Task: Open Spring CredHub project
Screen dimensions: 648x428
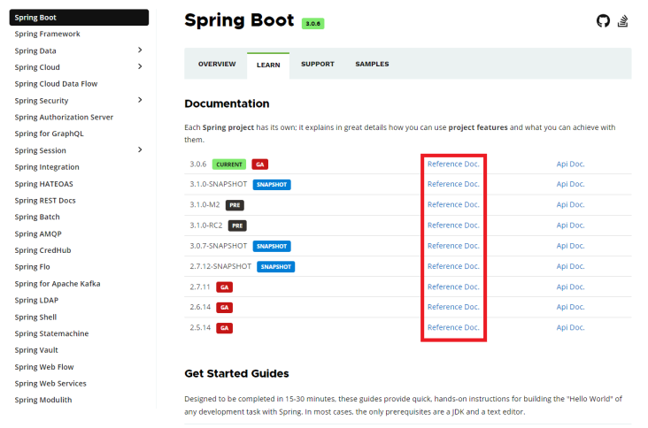Action: (x=42, y=250)
